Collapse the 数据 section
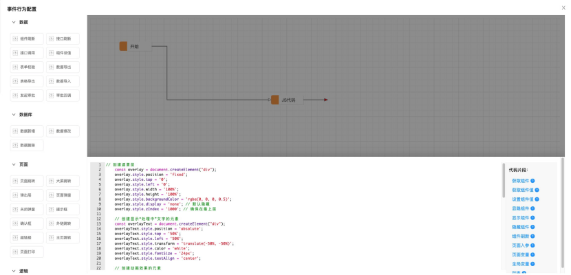 click(13, 23)
